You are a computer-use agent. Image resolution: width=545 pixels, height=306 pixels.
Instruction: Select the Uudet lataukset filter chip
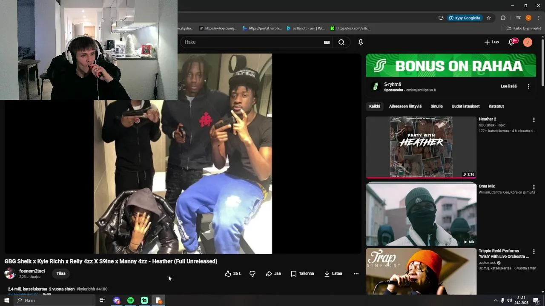tap(465, 106)
